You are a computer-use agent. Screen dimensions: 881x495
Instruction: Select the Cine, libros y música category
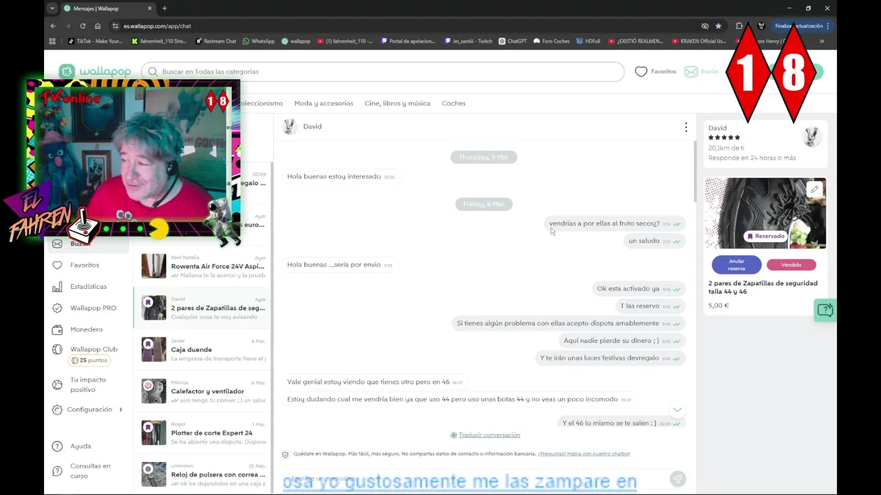click(397, 103)
